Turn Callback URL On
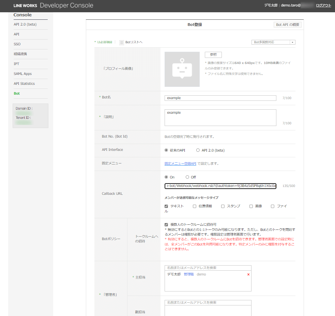The width and height of the screenshot is (335, 316). pyautogui.click(x=166, y=177)
